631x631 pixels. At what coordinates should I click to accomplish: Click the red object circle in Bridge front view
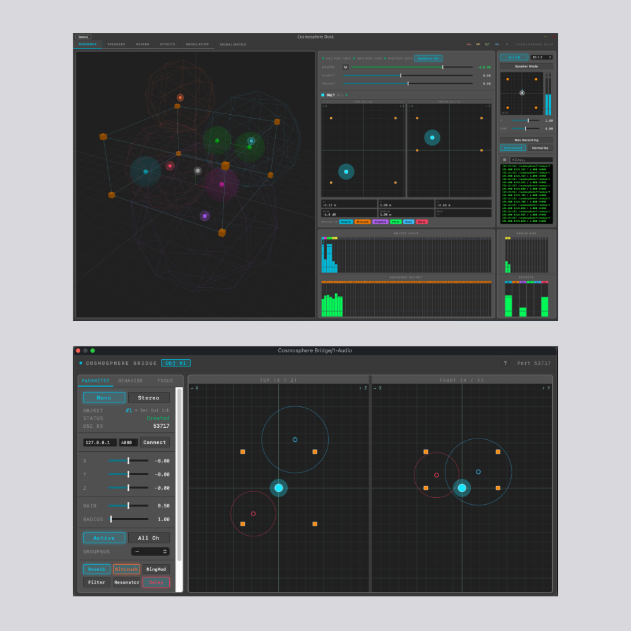click(x=436, y=475)
